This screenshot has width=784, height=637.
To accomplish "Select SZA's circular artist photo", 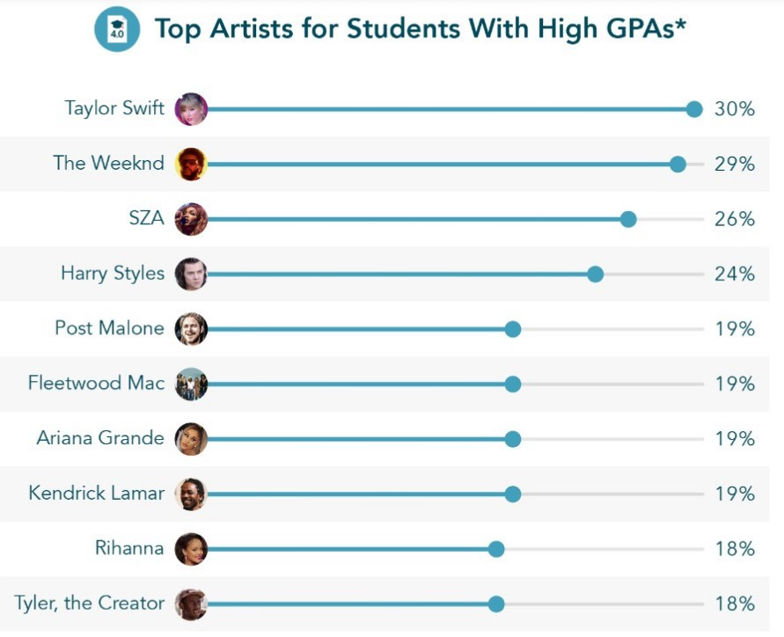I will tap(191, 219).
